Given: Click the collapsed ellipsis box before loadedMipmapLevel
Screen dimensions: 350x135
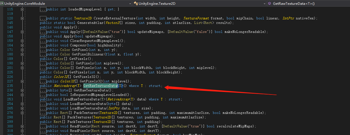Looking at the screenshot, I should tap(43, 9).
